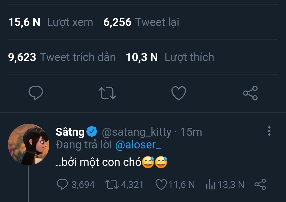
Task: Open Sâtng's profile picture
Action: point(29,145)
